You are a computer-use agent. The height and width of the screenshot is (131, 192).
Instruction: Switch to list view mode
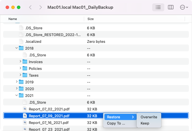pyautogui.click(x=158, y=7)
